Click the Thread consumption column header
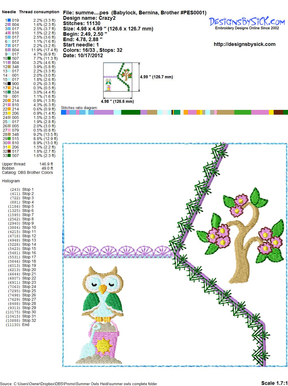Viewport: 288px width, 386px height. tap(39, 12)
